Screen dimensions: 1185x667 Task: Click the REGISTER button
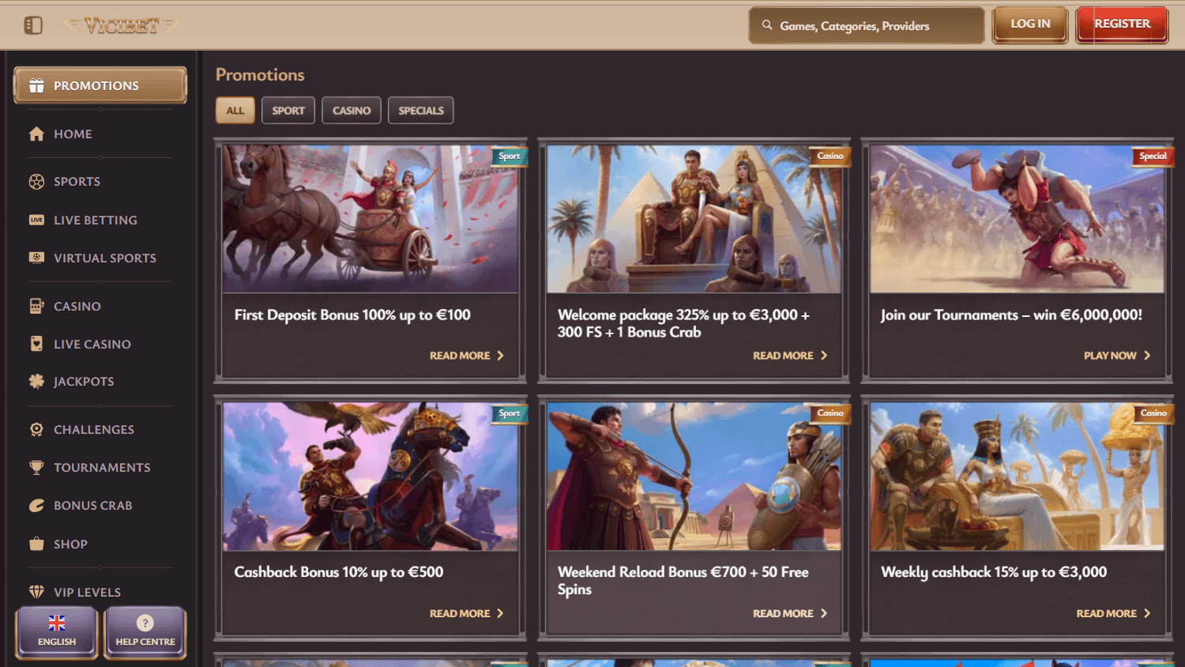click(x=1121, y=24)
